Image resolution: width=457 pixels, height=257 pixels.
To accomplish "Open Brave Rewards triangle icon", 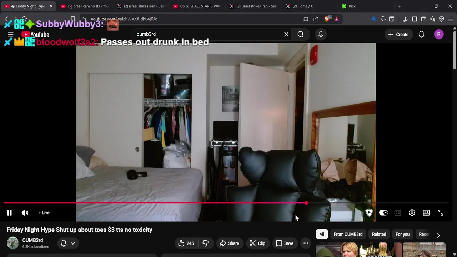I will click(337, 19).
